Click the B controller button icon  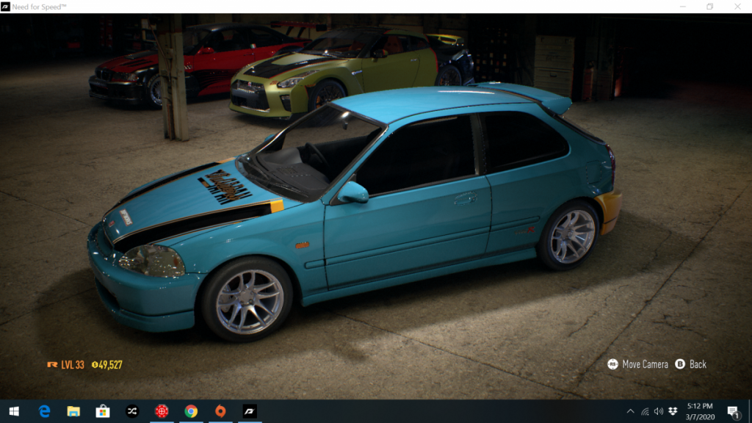(x=680, y=364)
